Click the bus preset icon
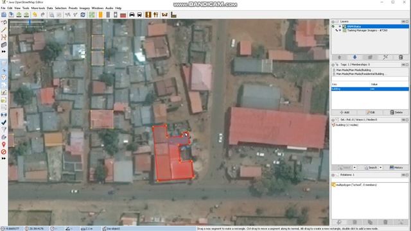This screenshot has height=231, width=411. pos(139,15)
